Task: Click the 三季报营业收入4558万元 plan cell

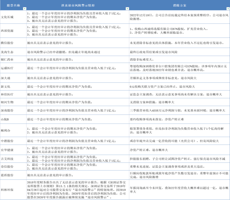Action: pyautogui.click(x=179, y=110)
